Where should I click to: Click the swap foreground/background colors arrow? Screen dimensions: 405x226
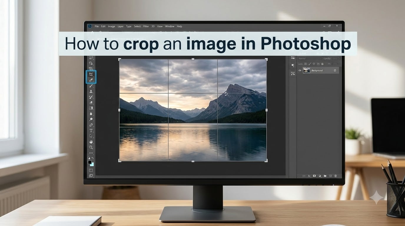(92, 158)
